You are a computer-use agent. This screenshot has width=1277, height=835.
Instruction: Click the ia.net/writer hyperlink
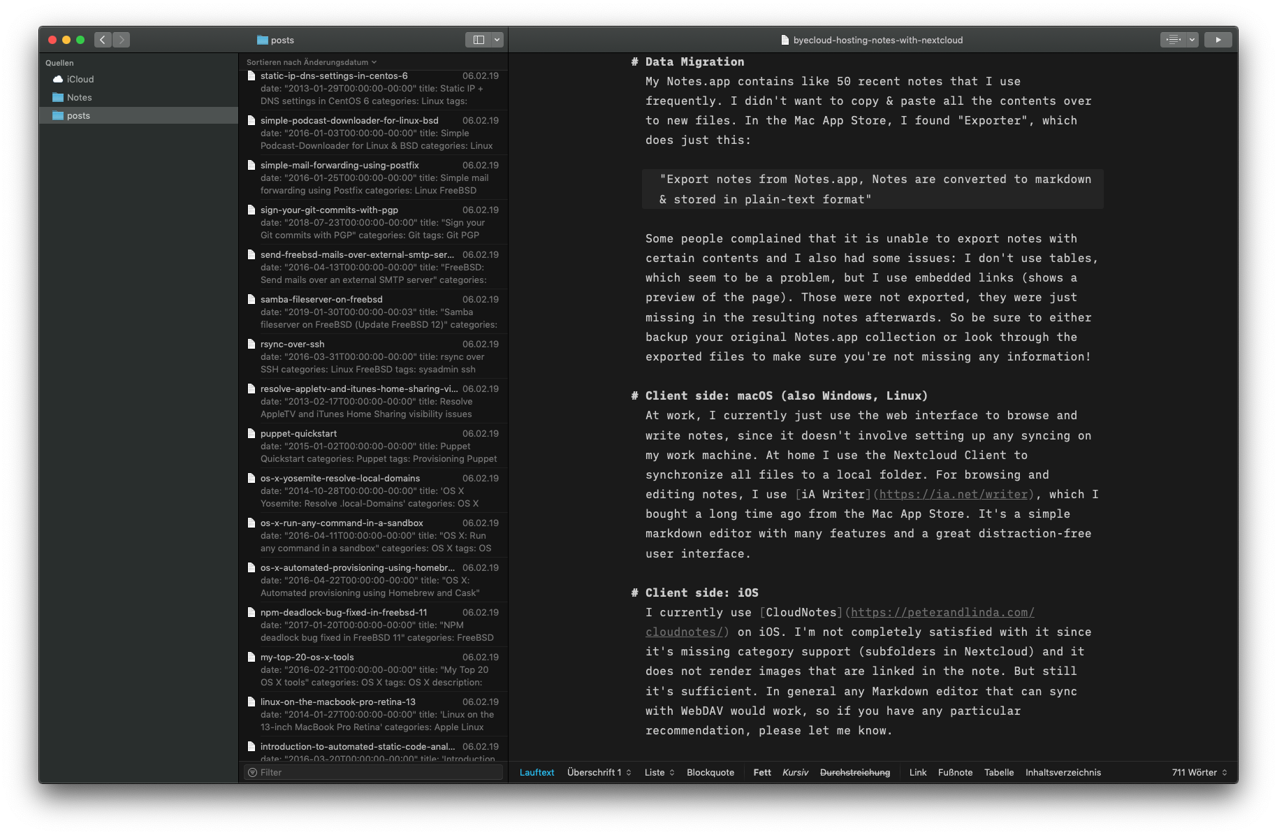954,495
